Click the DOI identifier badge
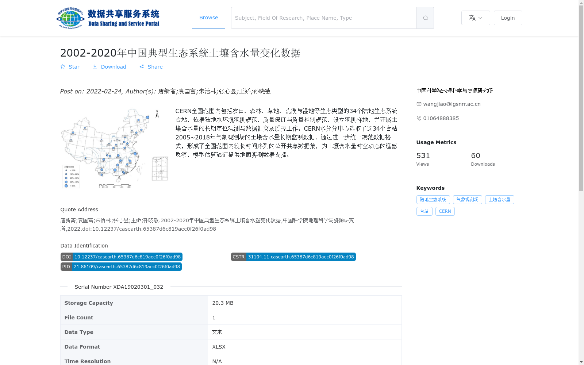Viewport: 584px width, 365px height. tap(121, 257)
